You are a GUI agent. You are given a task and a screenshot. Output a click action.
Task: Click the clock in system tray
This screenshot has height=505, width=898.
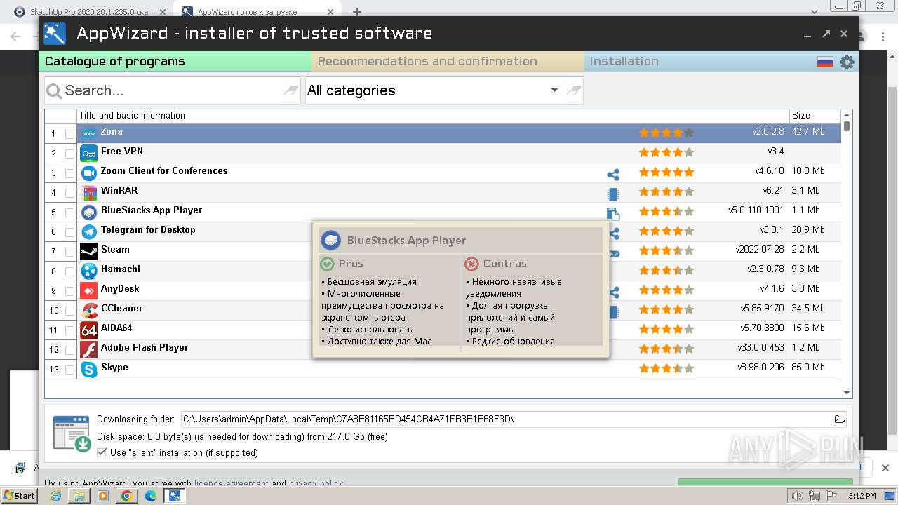[x=862, y=496]
